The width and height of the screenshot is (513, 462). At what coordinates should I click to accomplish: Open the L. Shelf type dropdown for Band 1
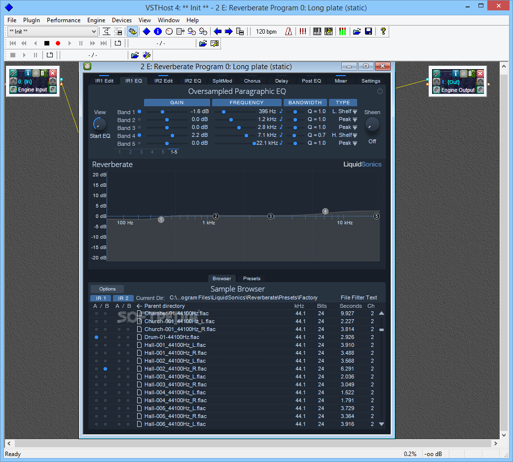coord(355,112)
